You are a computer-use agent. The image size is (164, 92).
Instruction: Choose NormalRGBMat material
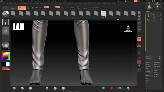(x=128, y=89)
